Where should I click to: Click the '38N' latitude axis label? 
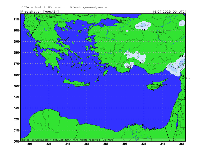point(16,52)
